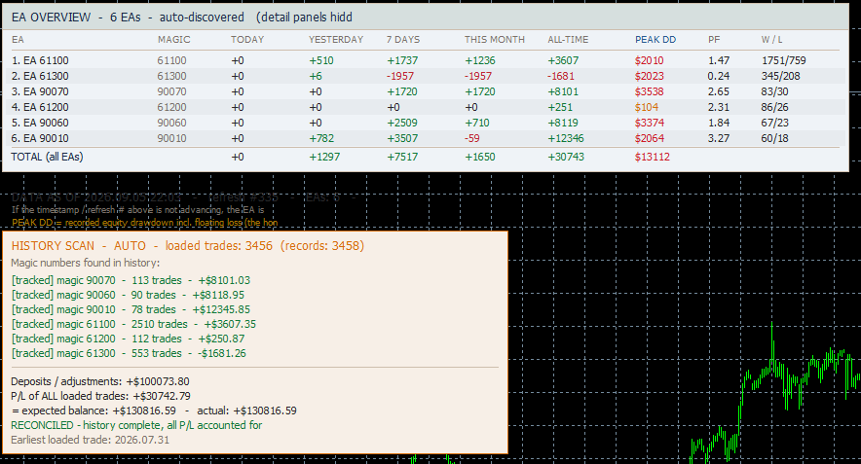
Task: Click all-time value +8119
Action: [563, 123]
